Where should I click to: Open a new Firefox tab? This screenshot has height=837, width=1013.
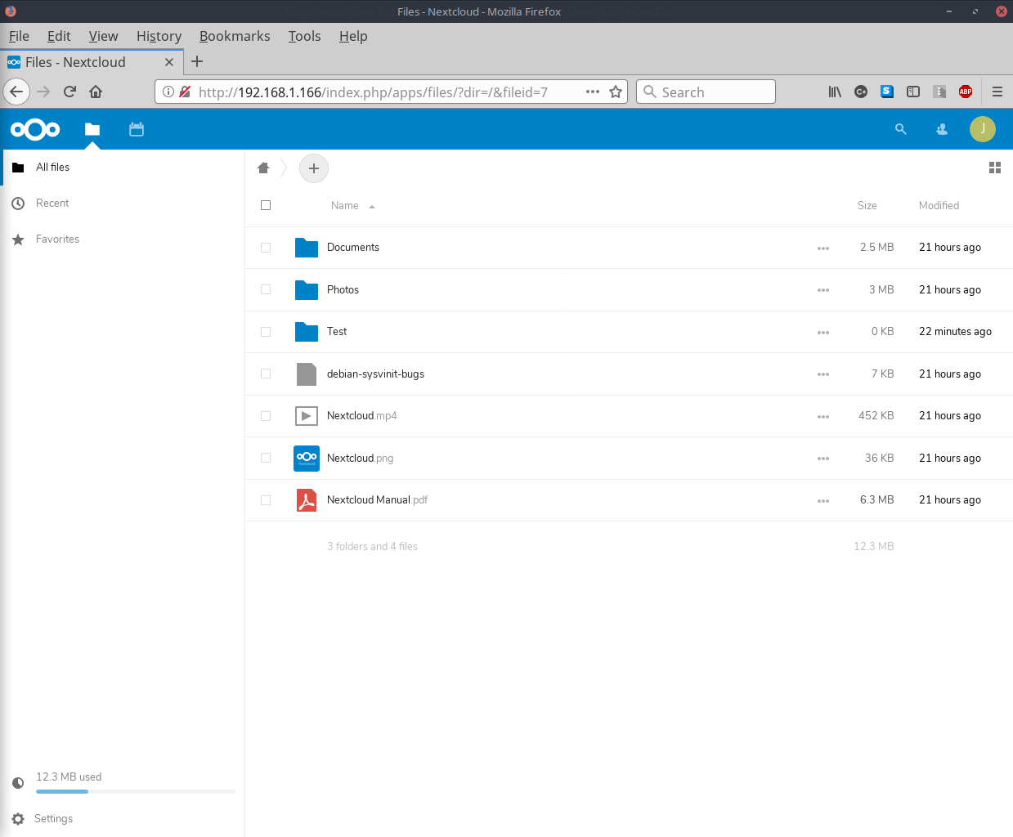[x=197, y=61]
